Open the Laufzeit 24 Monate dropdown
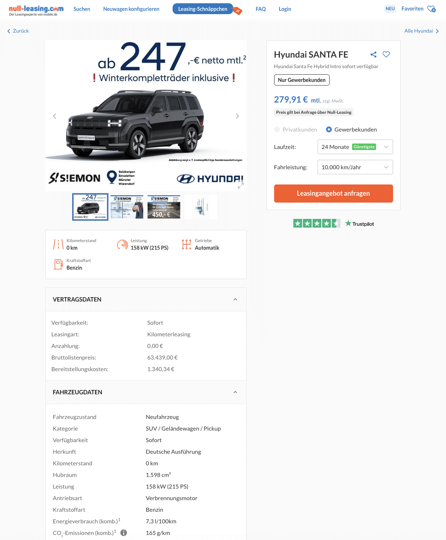Viewport: 446px width, 540px height. coord(355,147)
